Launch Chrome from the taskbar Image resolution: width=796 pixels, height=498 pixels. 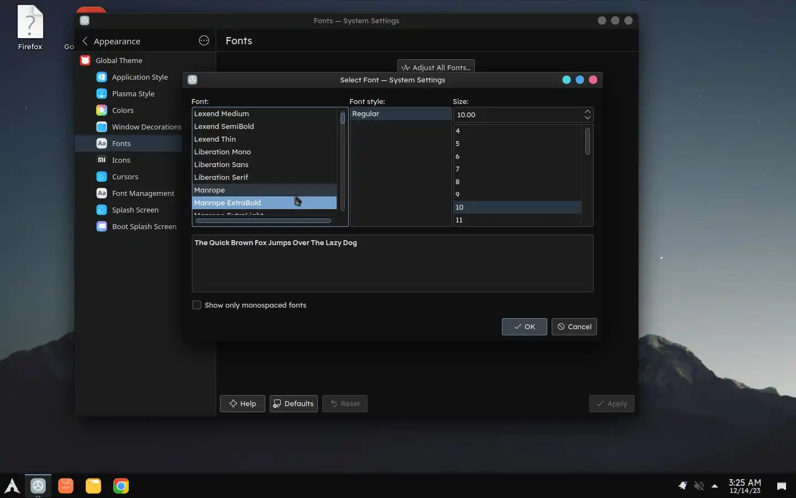[x=121, y=486]
